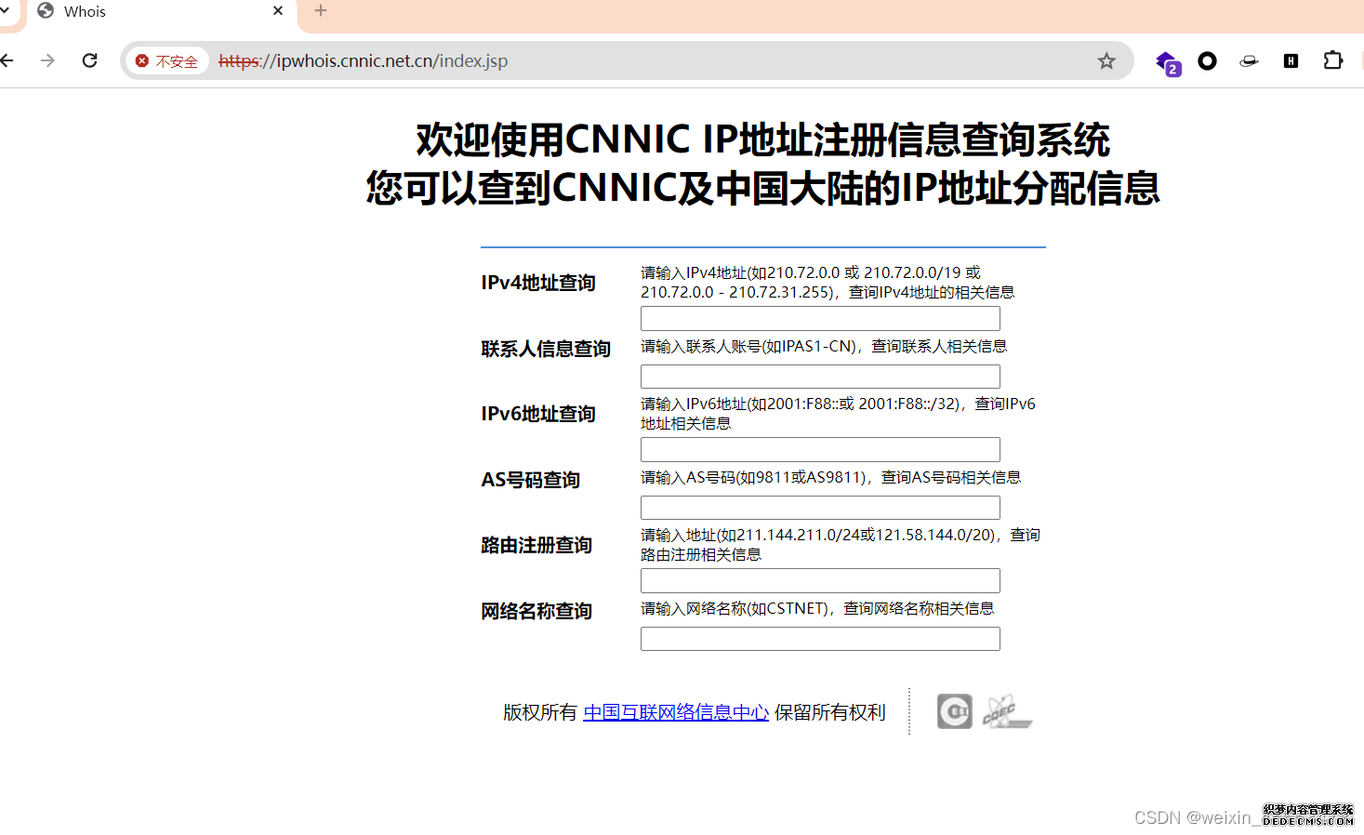Open the 中国互联网络信息中心 link

tap(675, 712)
